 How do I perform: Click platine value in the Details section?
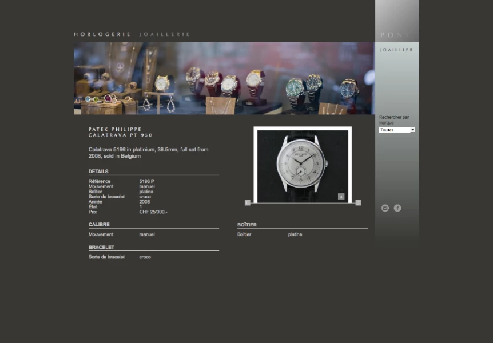146,192
